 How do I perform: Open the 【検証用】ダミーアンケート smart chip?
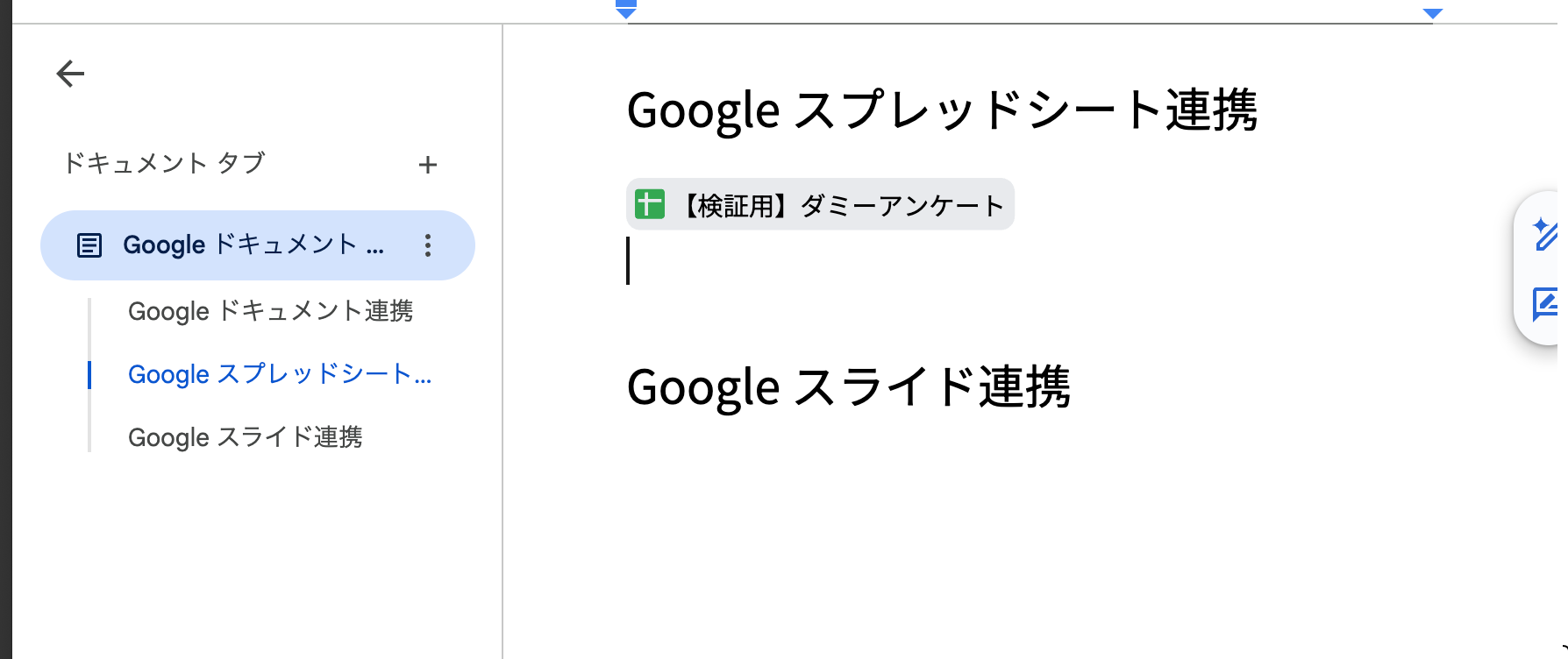[x=820, y=204]
